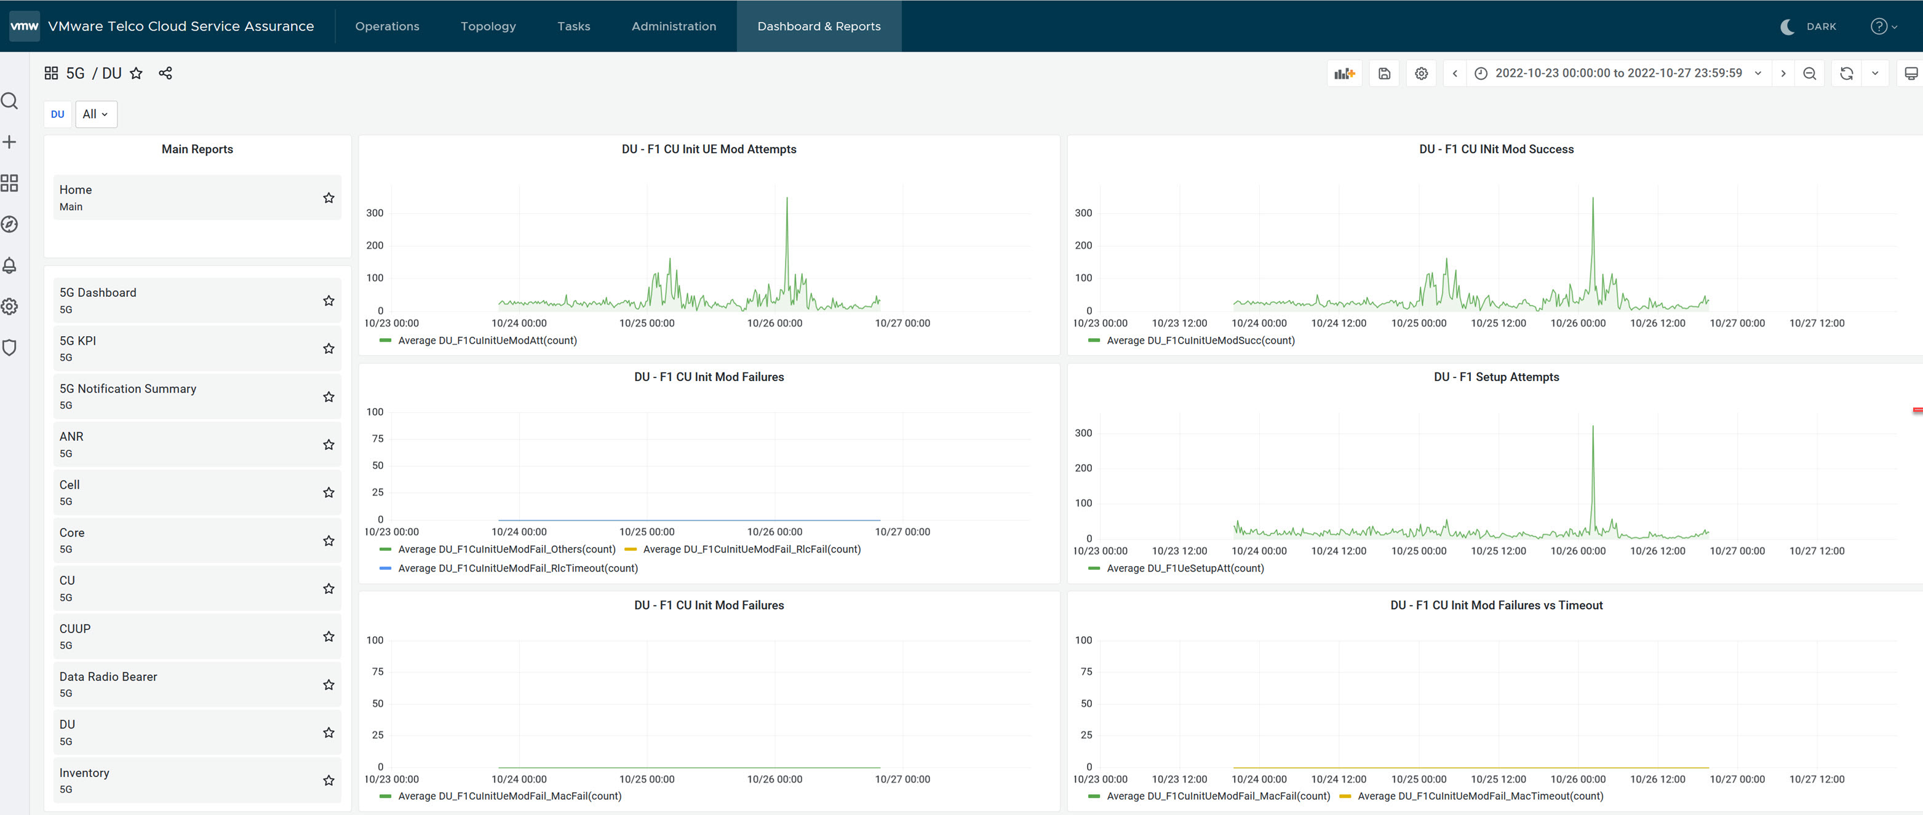
Task: Toggle star for ANR report
Action: pos(328,444)
